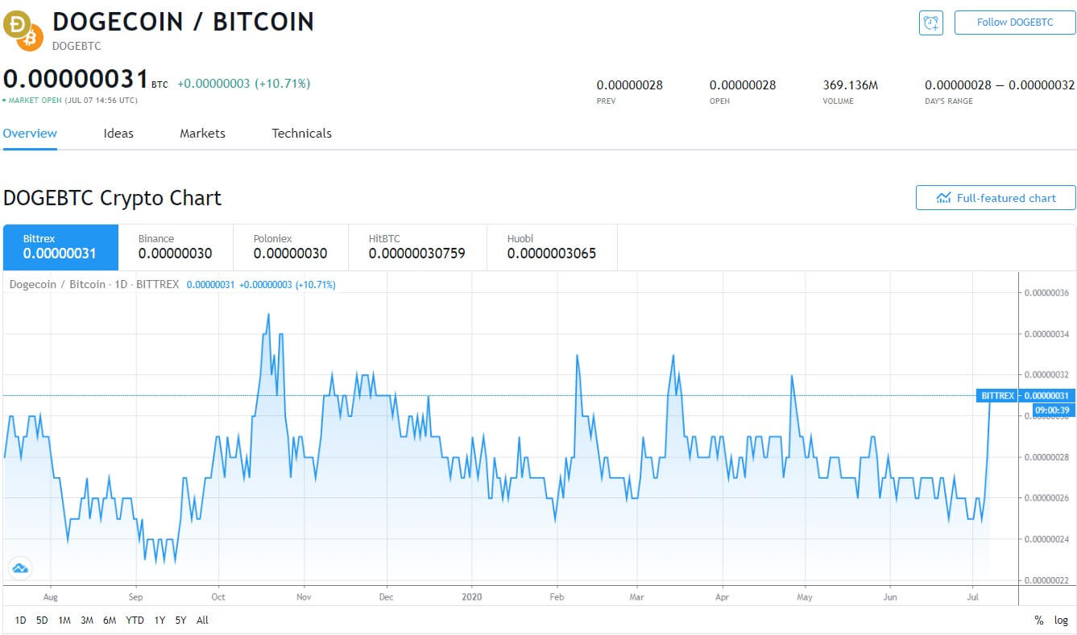Click the Jul label on time axis
Screen dimensions: 1077x635
pyautogui.click(x=972, y=597)
